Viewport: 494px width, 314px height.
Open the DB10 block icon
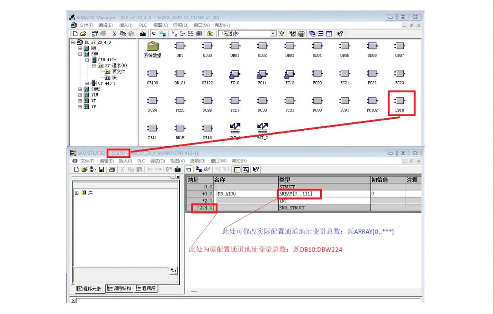coord(399,101)
